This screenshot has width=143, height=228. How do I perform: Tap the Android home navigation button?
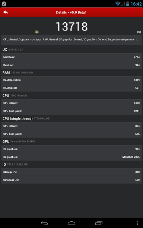71,223
